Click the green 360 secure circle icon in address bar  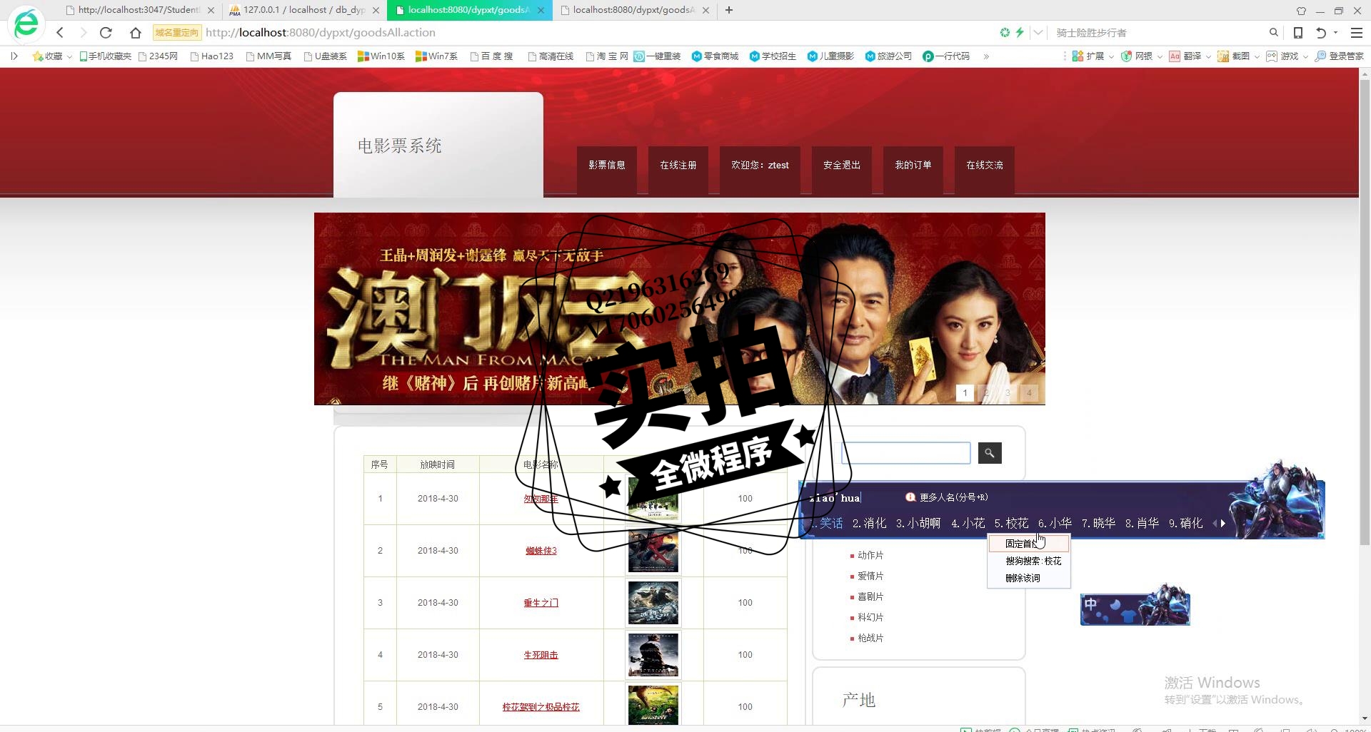[x=1005, y=33]
